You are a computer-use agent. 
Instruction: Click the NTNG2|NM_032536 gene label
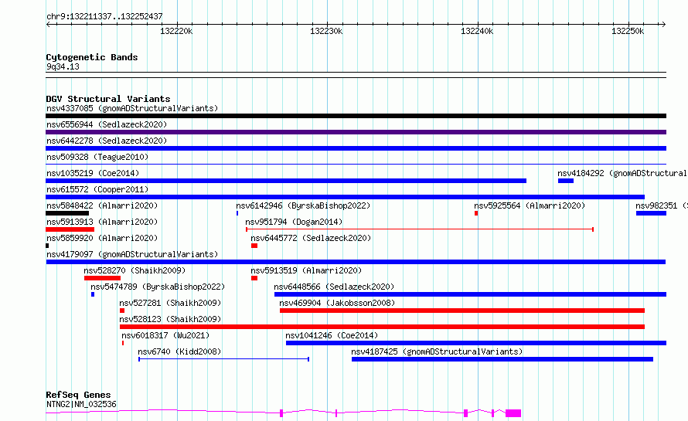tap(81, 404)
